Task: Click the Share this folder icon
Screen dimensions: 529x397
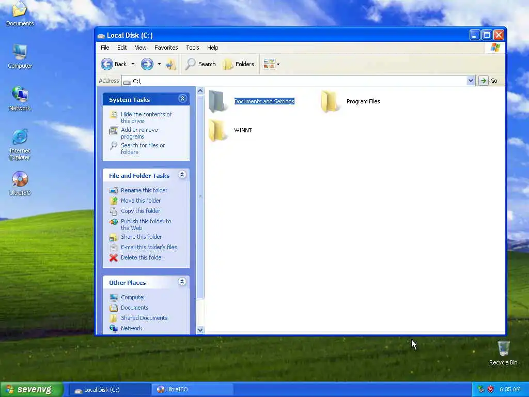Action: [x=114, y=237]
